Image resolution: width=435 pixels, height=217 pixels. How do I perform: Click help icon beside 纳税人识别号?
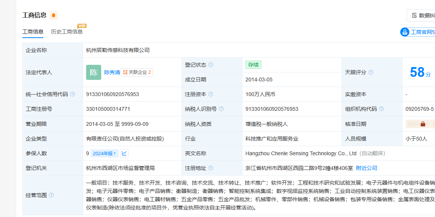coord(221,109)
